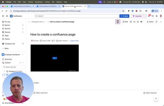The width and height of the screenshot is (164, 106).
Task: Click the floating tool button at bottom right
Action: (156, 98)
